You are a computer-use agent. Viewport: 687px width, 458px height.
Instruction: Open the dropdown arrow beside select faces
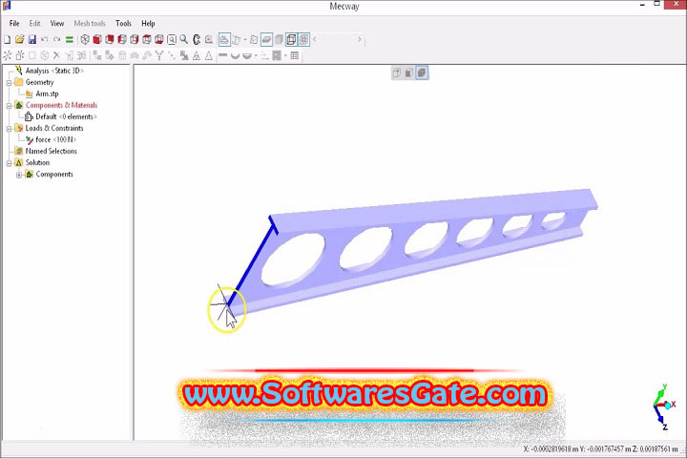[245, 40]
